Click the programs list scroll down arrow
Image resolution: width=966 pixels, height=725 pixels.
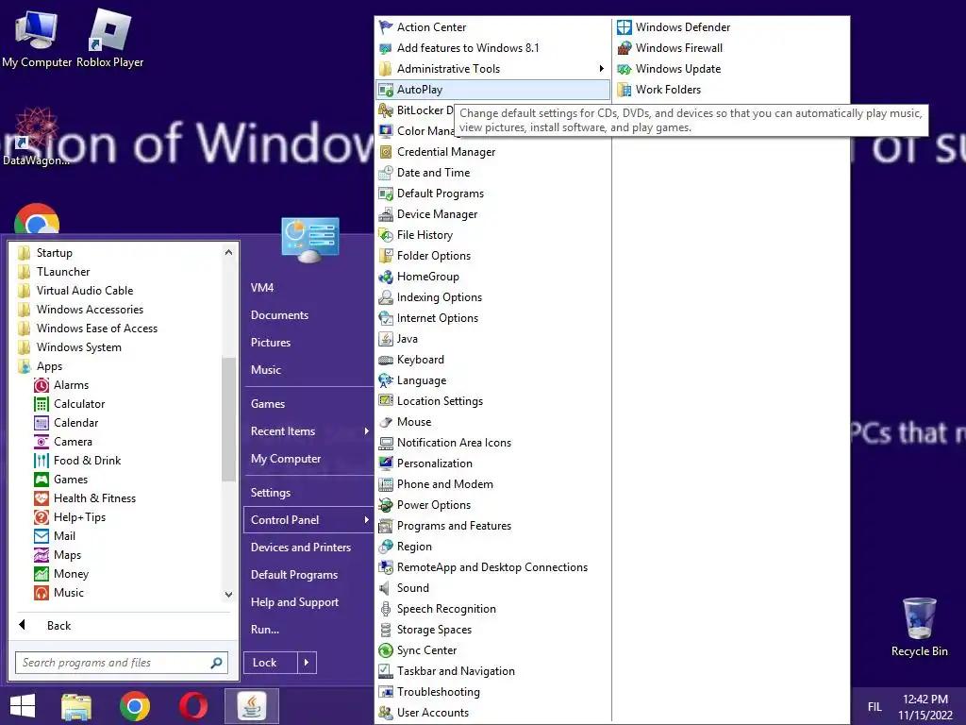[x=228, y=595]
